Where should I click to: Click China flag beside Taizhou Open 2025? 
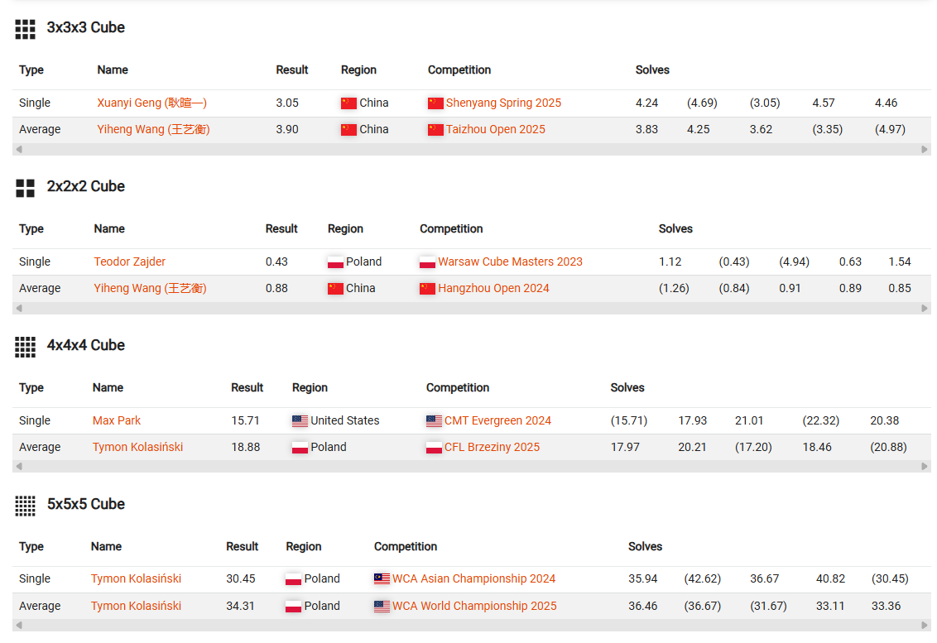click(435, 130)
